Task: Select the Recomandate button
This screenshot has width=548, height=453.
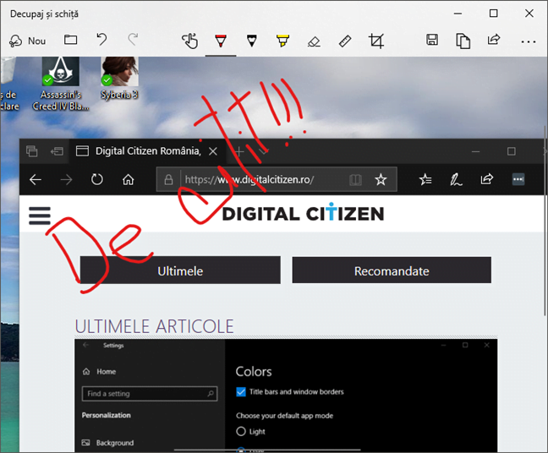Action: (392, 270)
